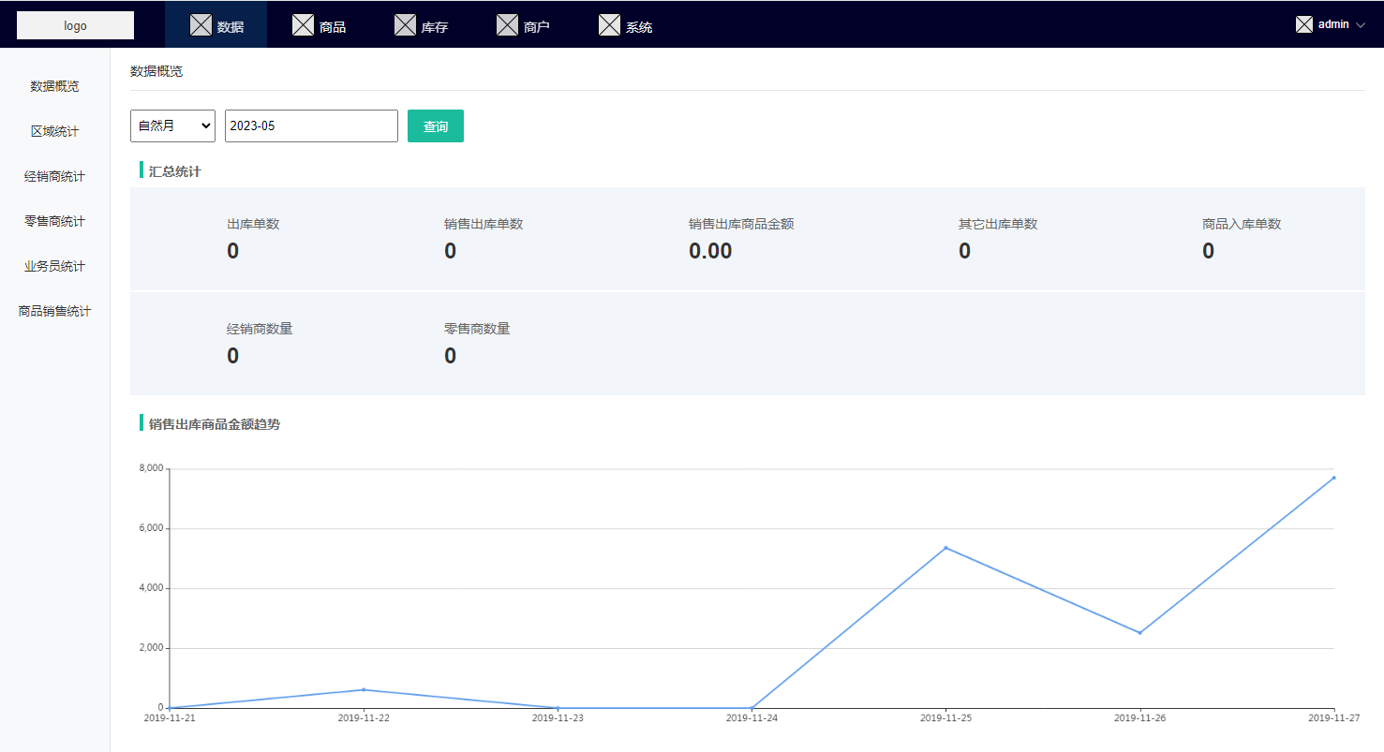Click the icon beside 商品 in top navigation
The height and width of the screenshot is (752, 1384).
tap(303, 25)
